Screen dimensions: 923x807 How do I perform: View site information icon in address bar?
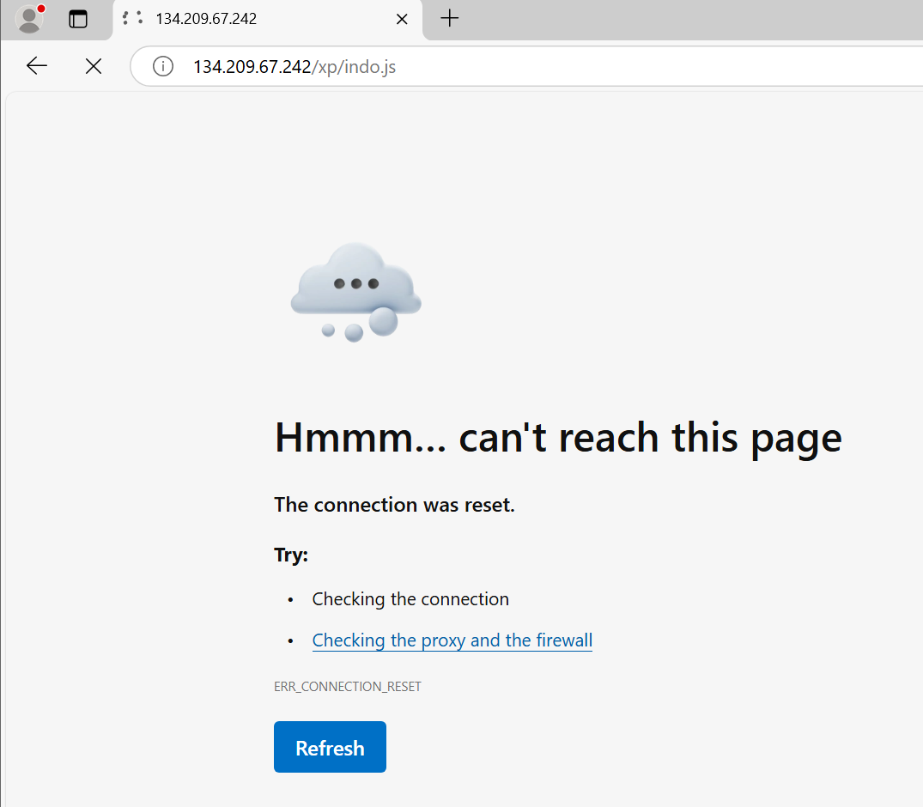[x=163, y=66]
